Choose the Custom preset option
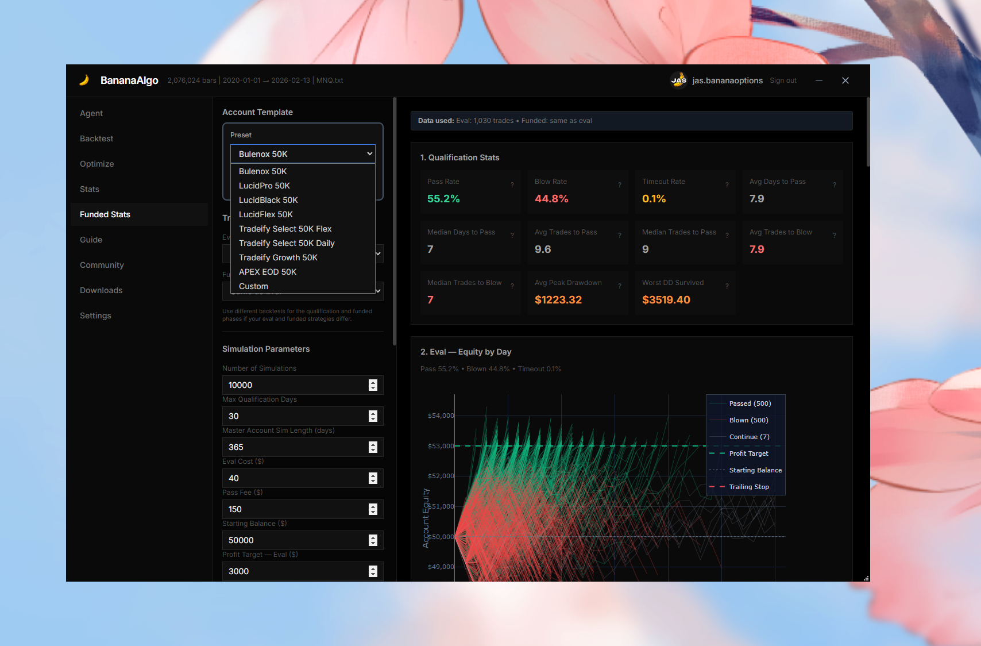Viewport: 981px width, 646px height. (253, 286)
